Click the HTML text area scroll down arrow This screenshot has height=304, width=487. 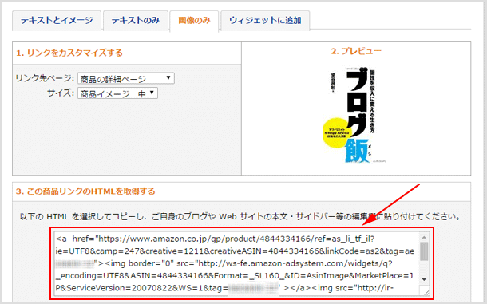pos(424,279)
